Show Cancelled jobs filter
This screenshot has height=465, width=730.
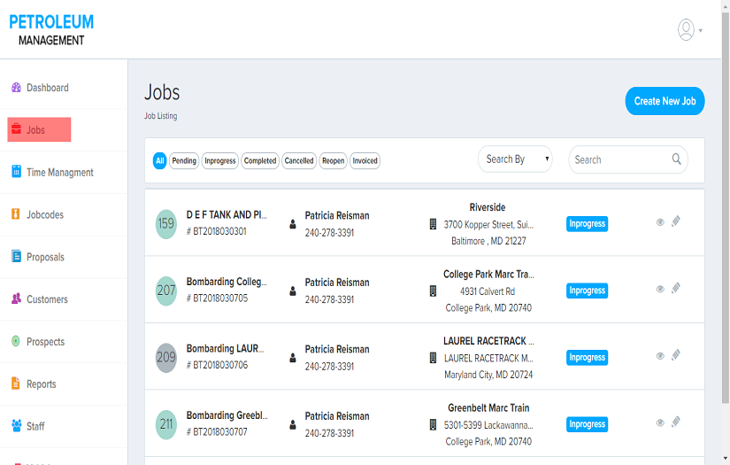click(299, 160)
